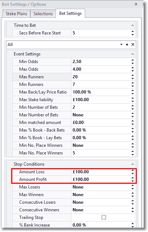Collapse the Time to Bet section

point(132,25)
